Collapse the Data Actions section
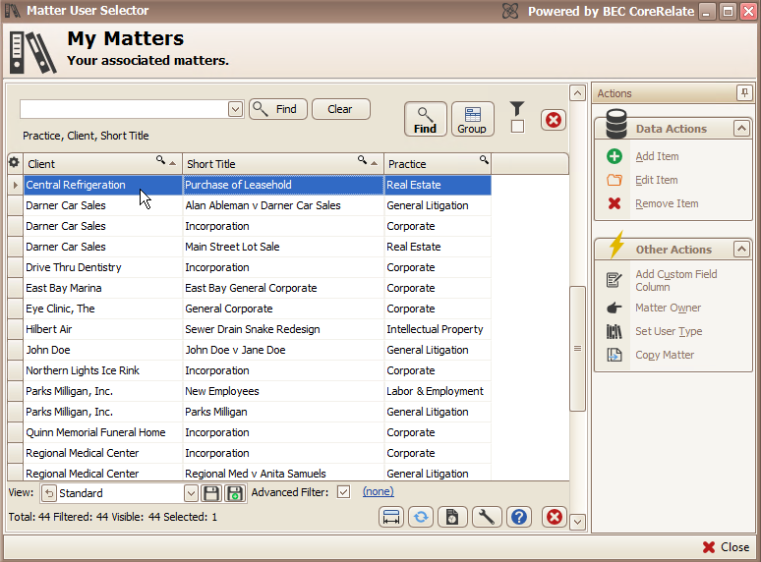Image resolution: width=761 pixels, height=562 pixels. 741,129
